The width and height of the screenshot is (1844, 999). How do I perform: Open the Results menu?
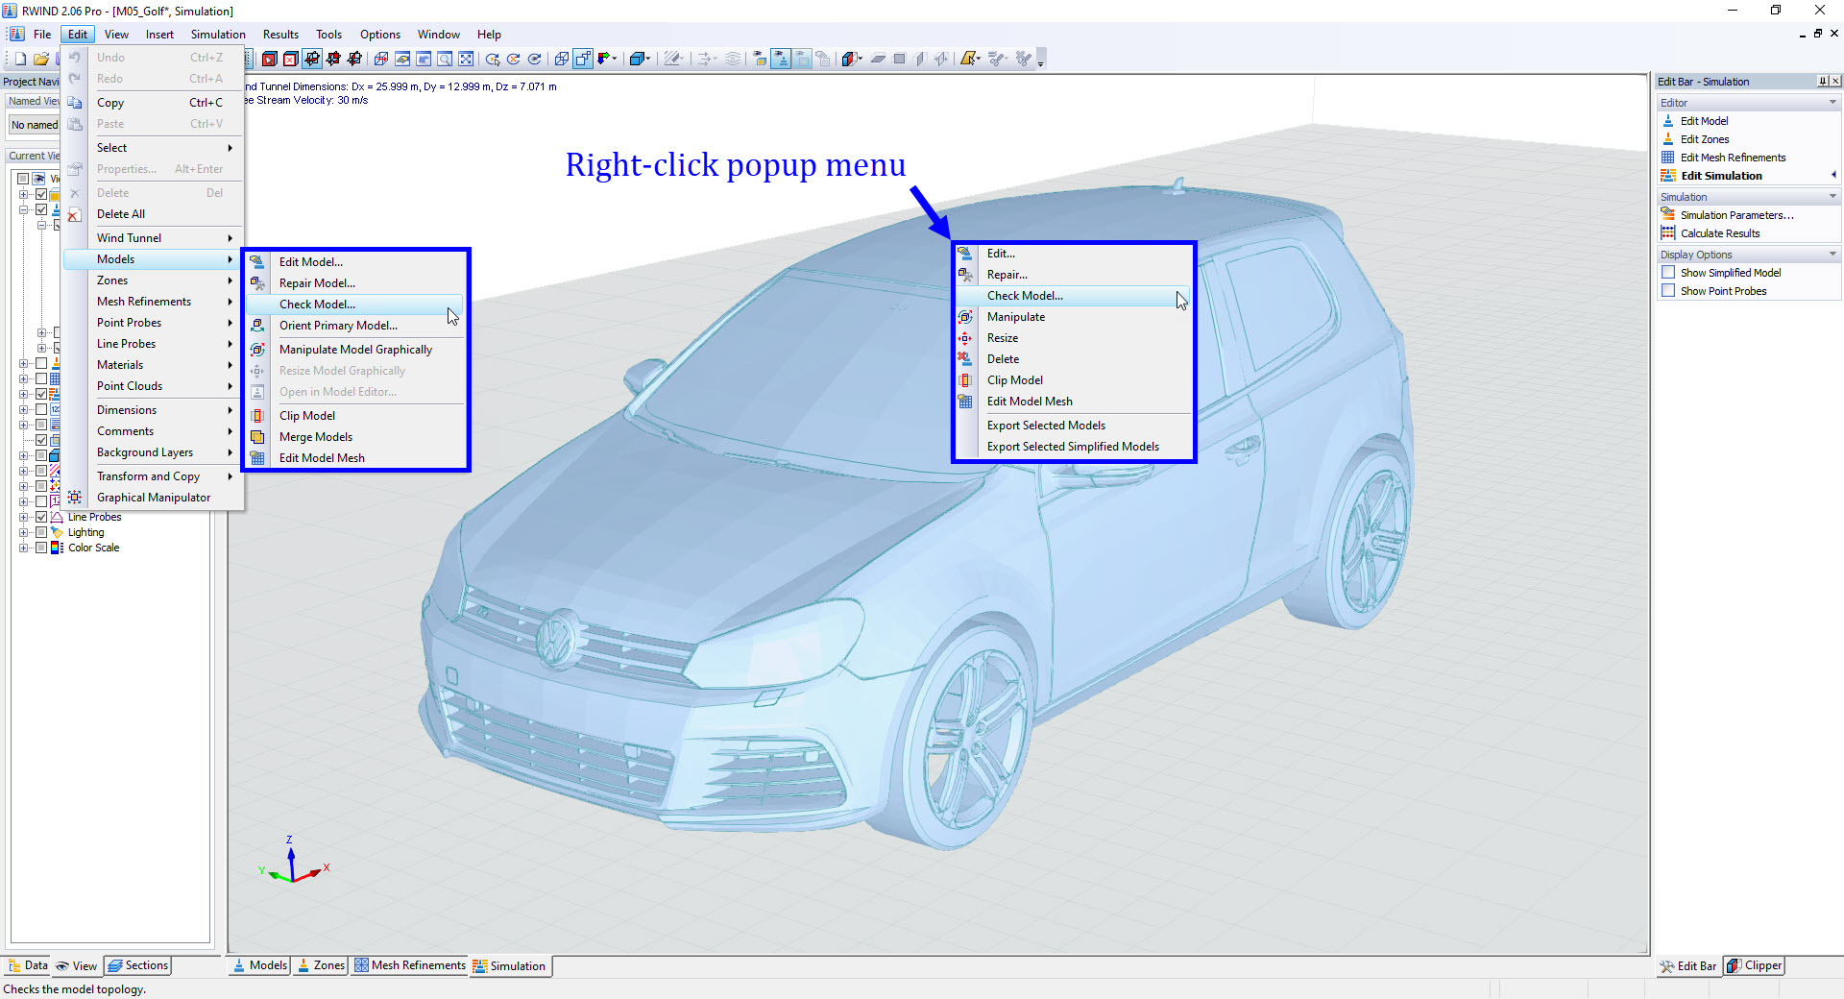coord(279,34)
